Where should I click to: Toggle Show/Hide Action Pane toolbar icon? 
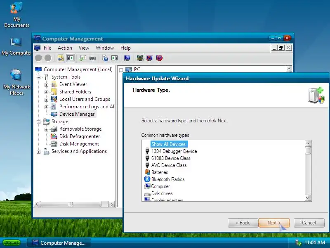pyautogui.click(x=115, y=58)
